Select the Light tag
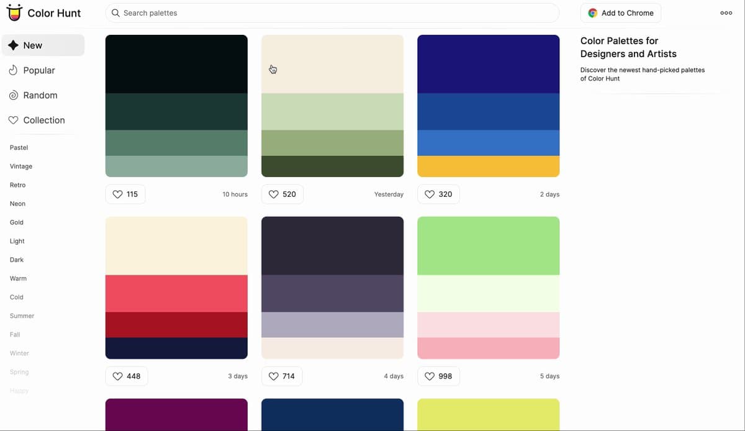This screenshot has height=431, width=745. coord(17,241)
